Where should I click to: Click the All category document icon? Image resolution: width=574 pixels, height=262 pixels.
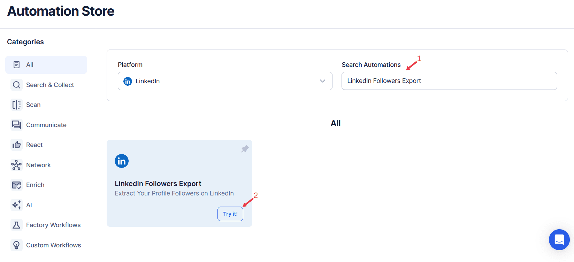16,64
